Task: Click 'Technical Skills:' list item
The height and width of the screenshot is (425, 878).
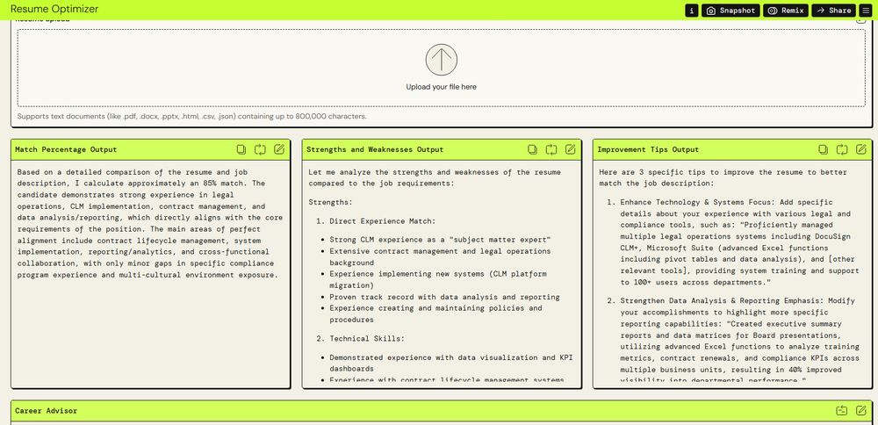Action: pos(367,338)
